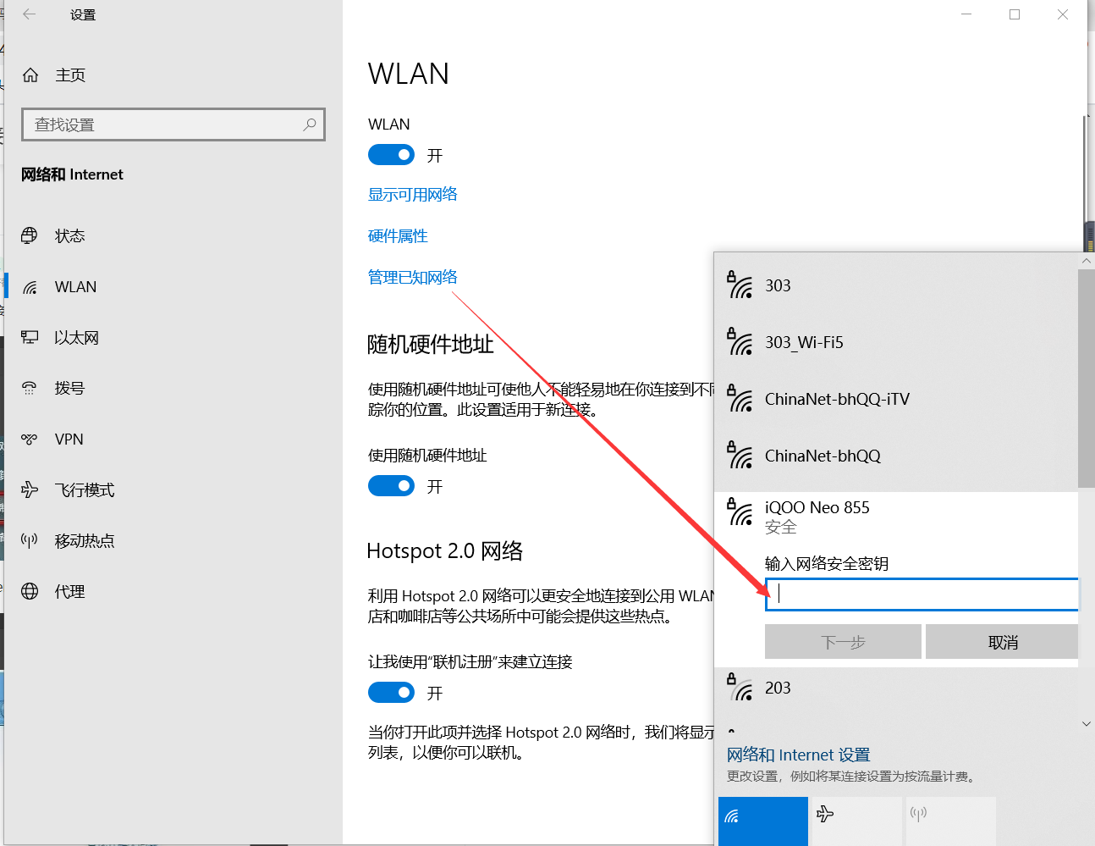Open the VPN sidebar icon
This screenshot has width=1095, height=846.
(30, 439)
